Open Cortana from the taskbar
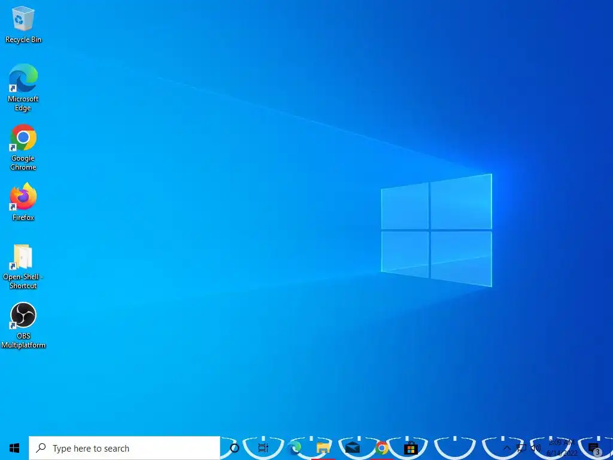Screen dimensions: 613x460 [x=235, y=448]
